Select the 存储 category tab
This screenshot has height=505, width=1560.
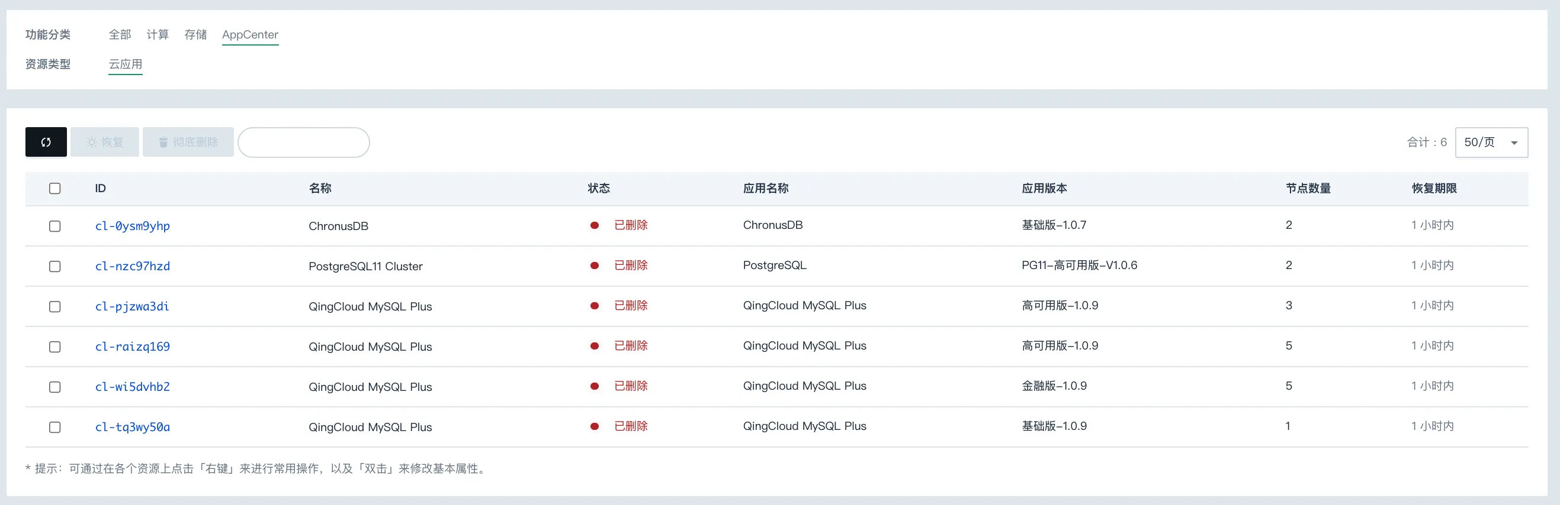point(195,34)
